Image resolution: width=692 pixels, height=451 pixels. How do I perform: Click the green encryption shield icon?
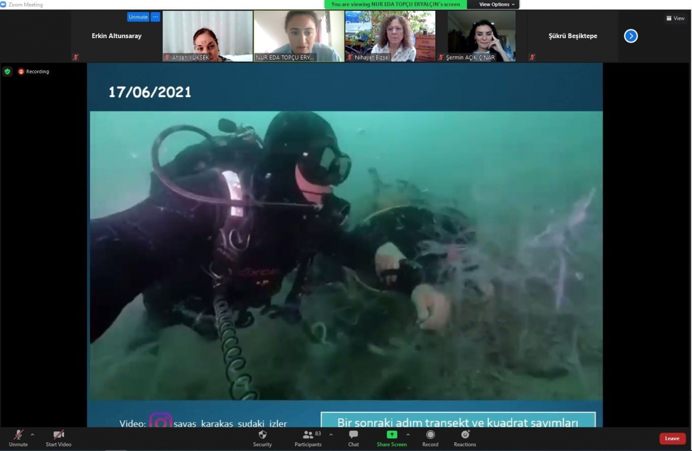pos(7,72)
